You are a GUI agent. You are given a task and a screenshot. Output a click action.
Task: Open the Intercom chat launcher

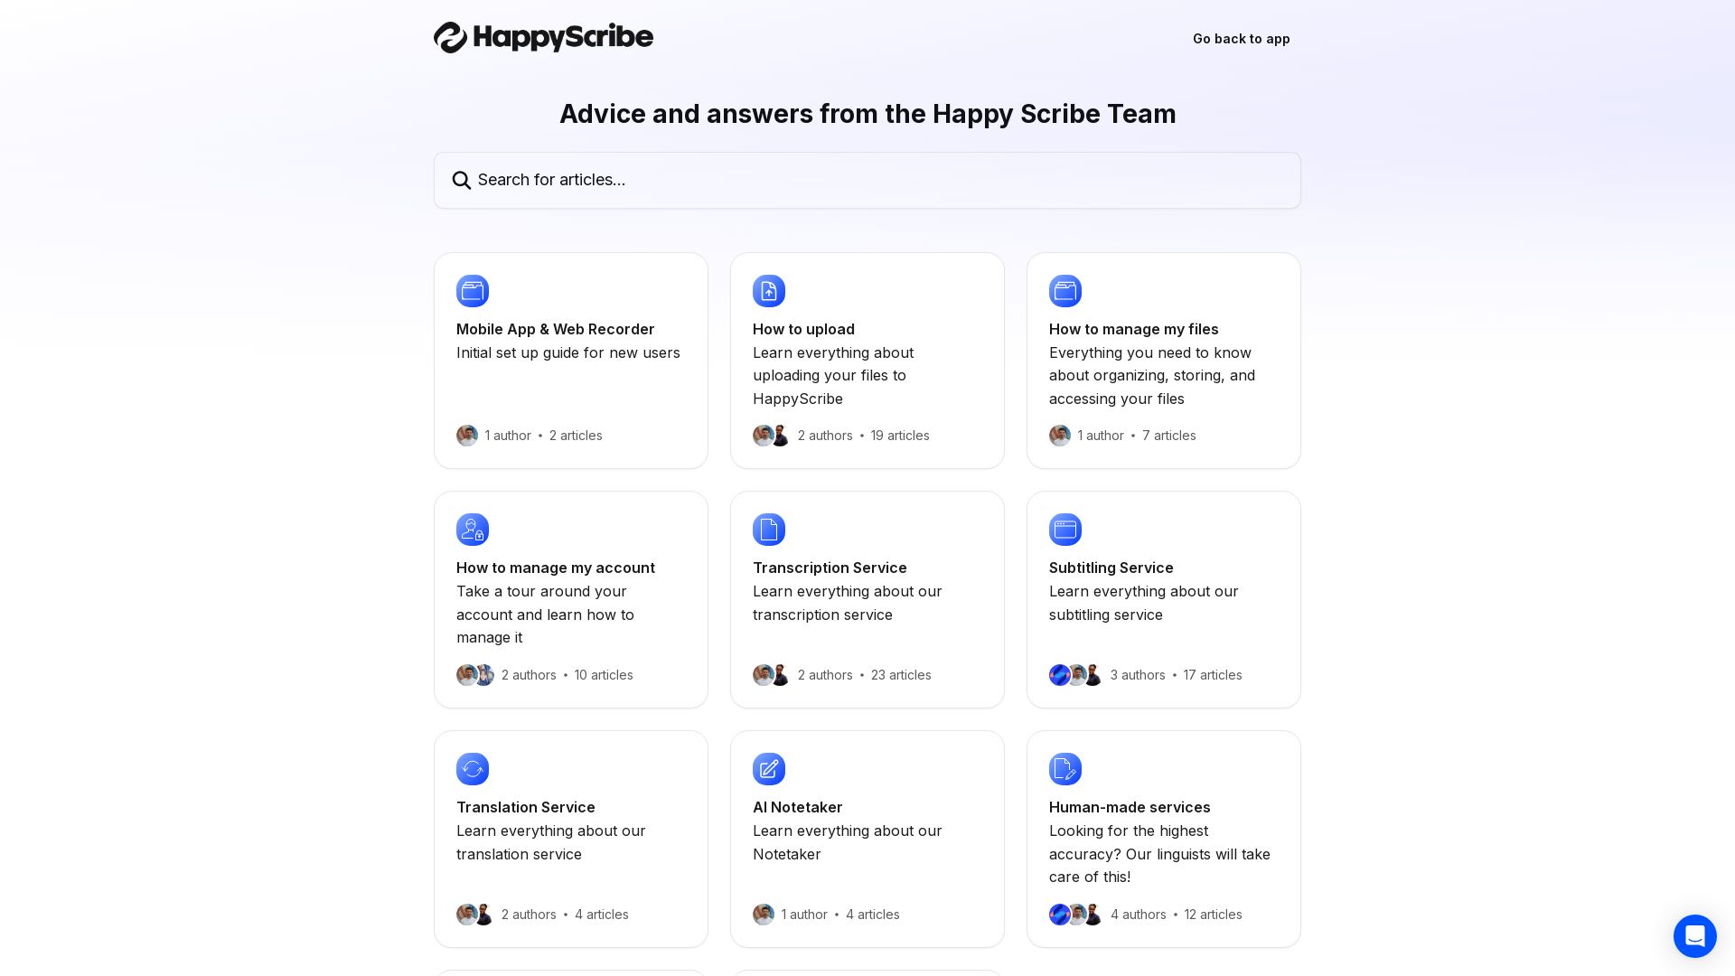[x=1694, y=936]
